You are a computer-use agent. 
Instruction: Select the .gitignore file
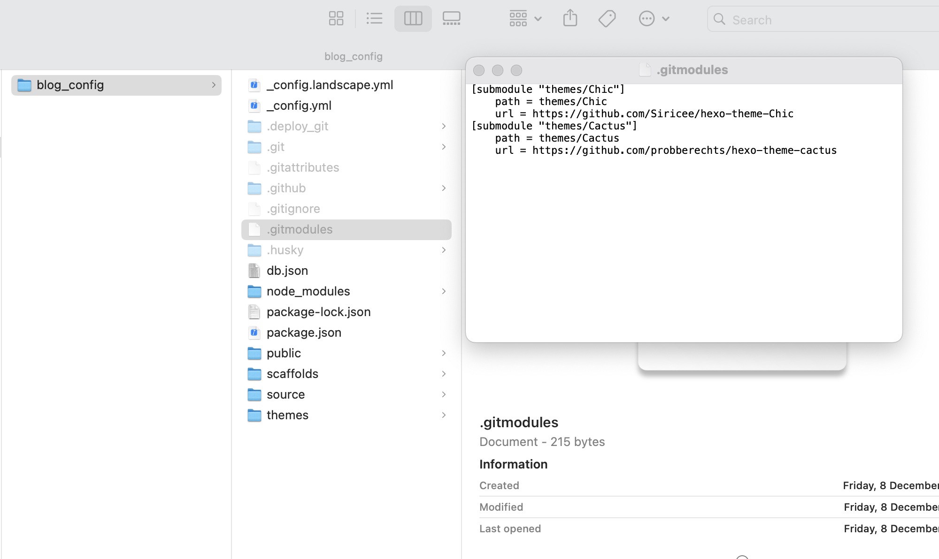click(293, 209)
